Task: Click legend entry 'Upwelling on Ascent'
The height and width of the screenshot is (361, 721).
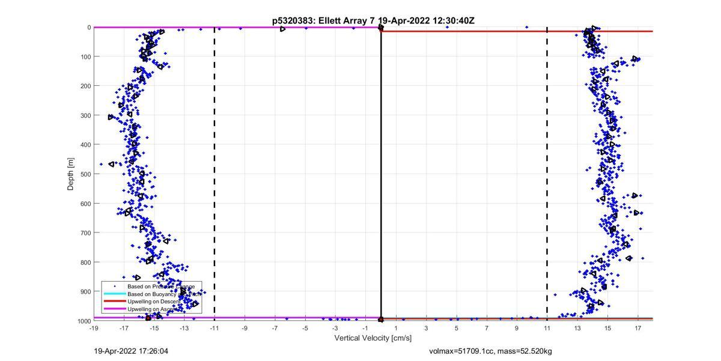Action: [x=153, y=309]
